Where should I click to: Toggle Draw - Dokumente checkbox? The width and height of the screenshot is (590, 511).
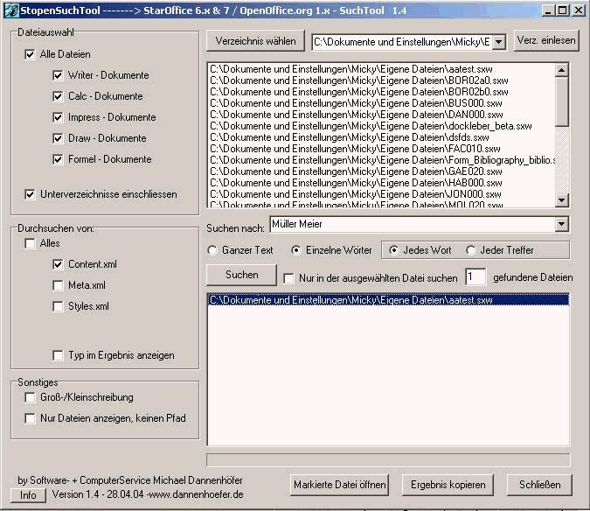coord(58,138)
